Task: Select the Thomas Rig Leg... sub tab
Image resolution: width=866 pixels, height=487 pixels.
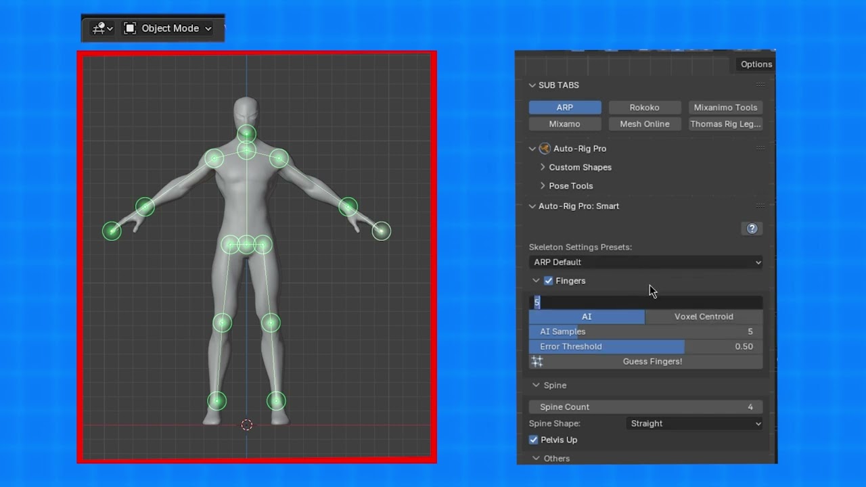Action: [x=725, y=124]
